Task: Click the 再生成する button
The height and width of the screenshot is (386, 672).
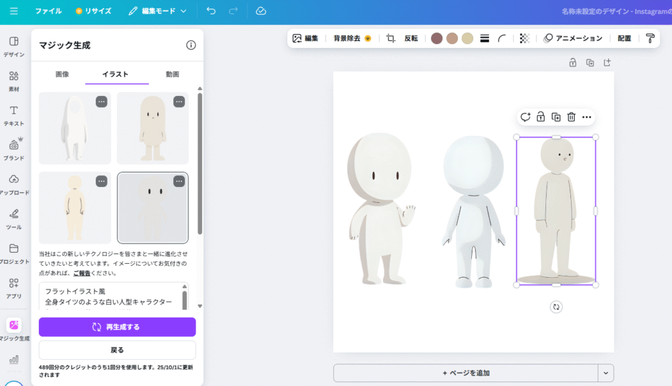Action: tap(117, 327)
